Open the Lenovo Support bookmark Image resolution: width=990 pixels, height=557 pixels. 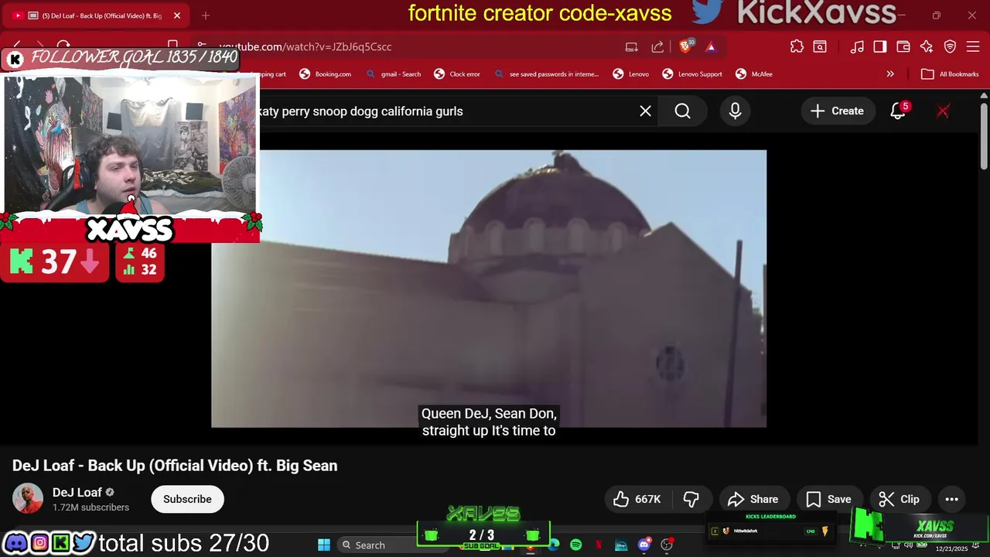(x=692, y=74)
